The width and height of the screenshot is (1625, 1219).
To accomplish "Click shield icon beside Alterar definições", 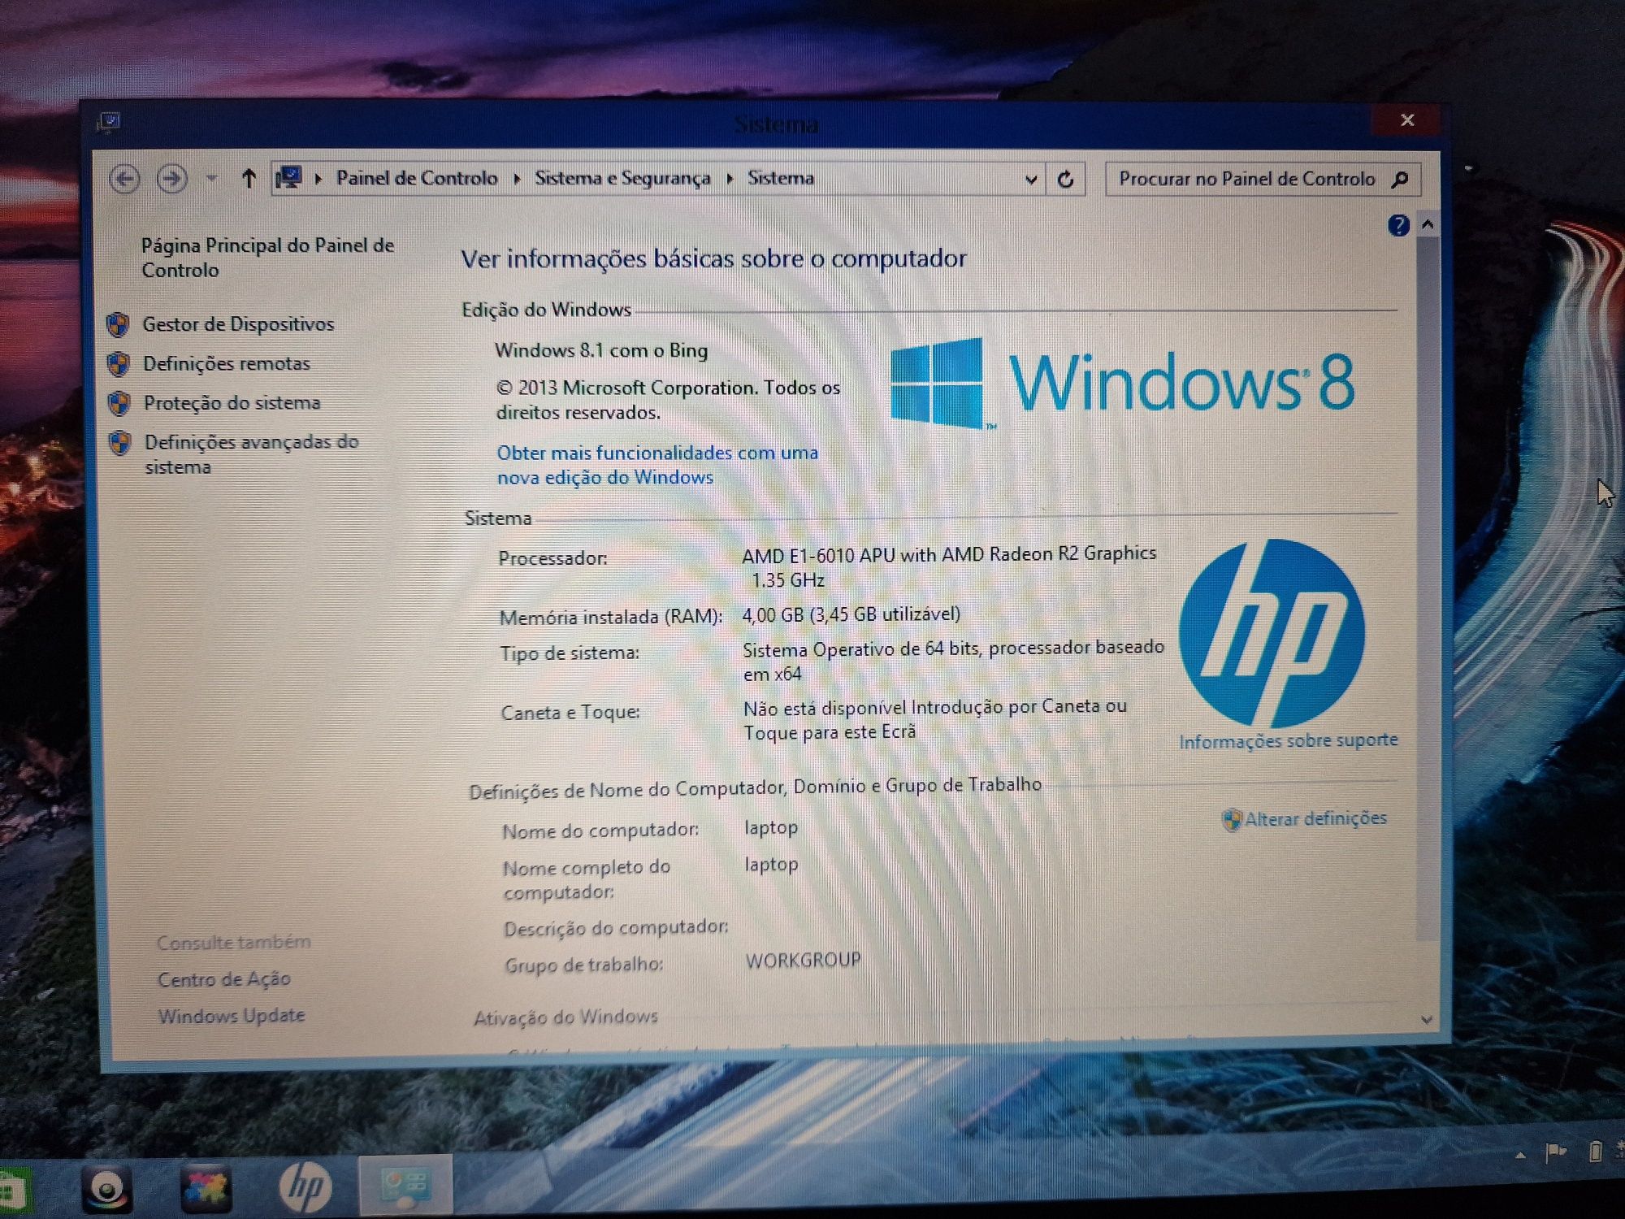I will pyautogui.click(x=1232, y=820).
